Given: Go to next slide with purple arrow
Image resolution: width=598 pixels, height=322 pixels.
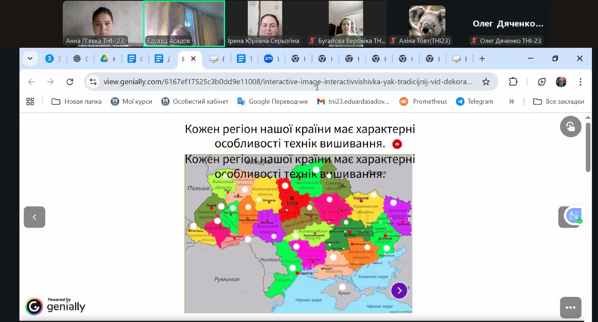Looking at the screenshot, I should 399,290.
